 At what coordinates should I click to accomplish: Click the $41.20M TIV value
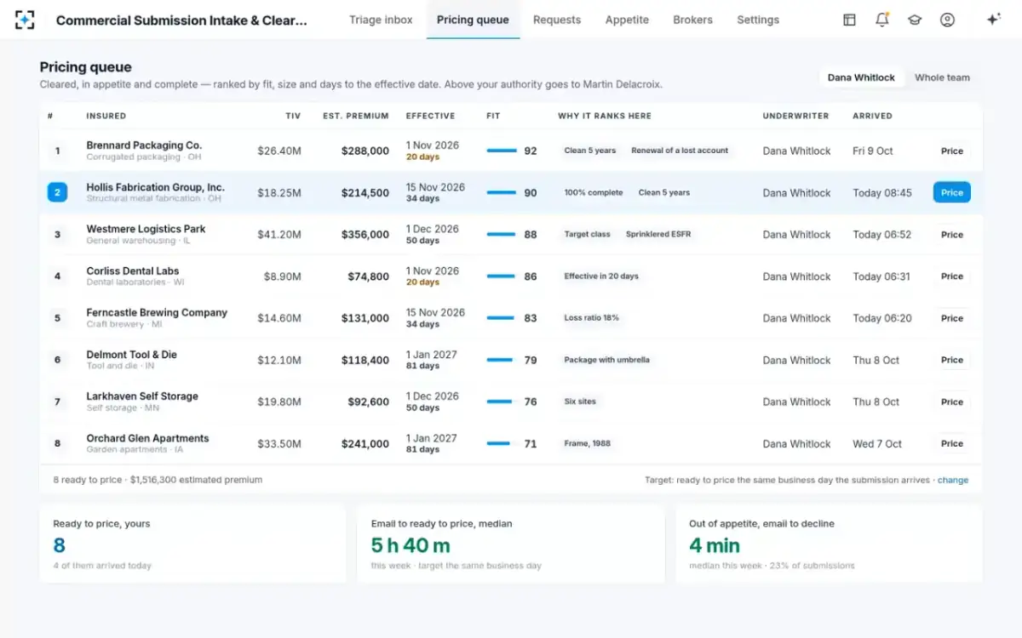279,235
